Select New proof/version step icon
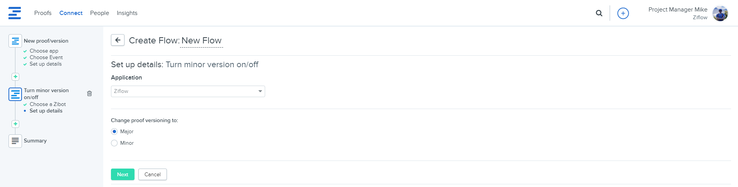738x187 pixels. (x=15, y=41)
